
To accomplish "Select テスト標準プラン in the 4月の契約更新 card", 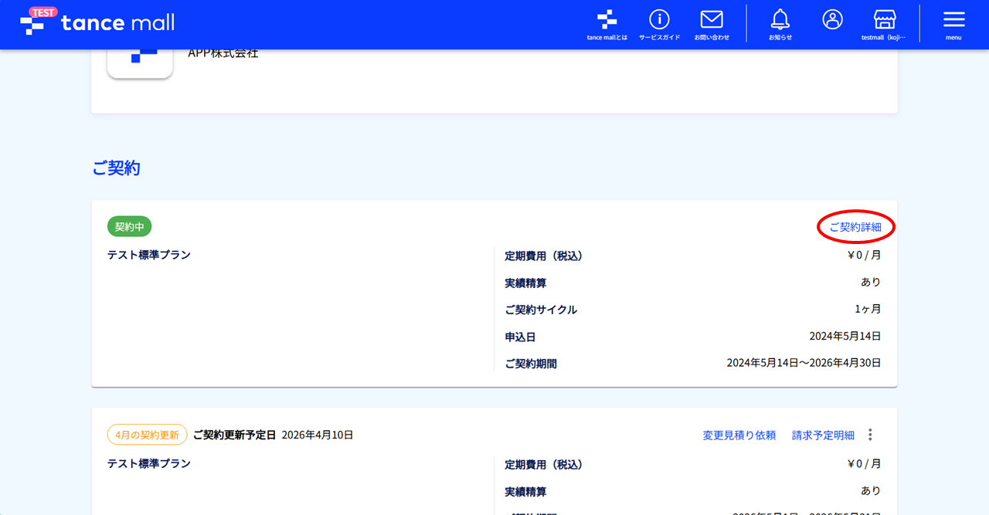I will 149,464.
